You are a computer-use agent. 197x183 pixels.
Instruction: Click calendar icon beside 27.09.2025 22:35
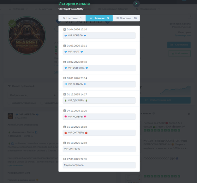[65, 159]
